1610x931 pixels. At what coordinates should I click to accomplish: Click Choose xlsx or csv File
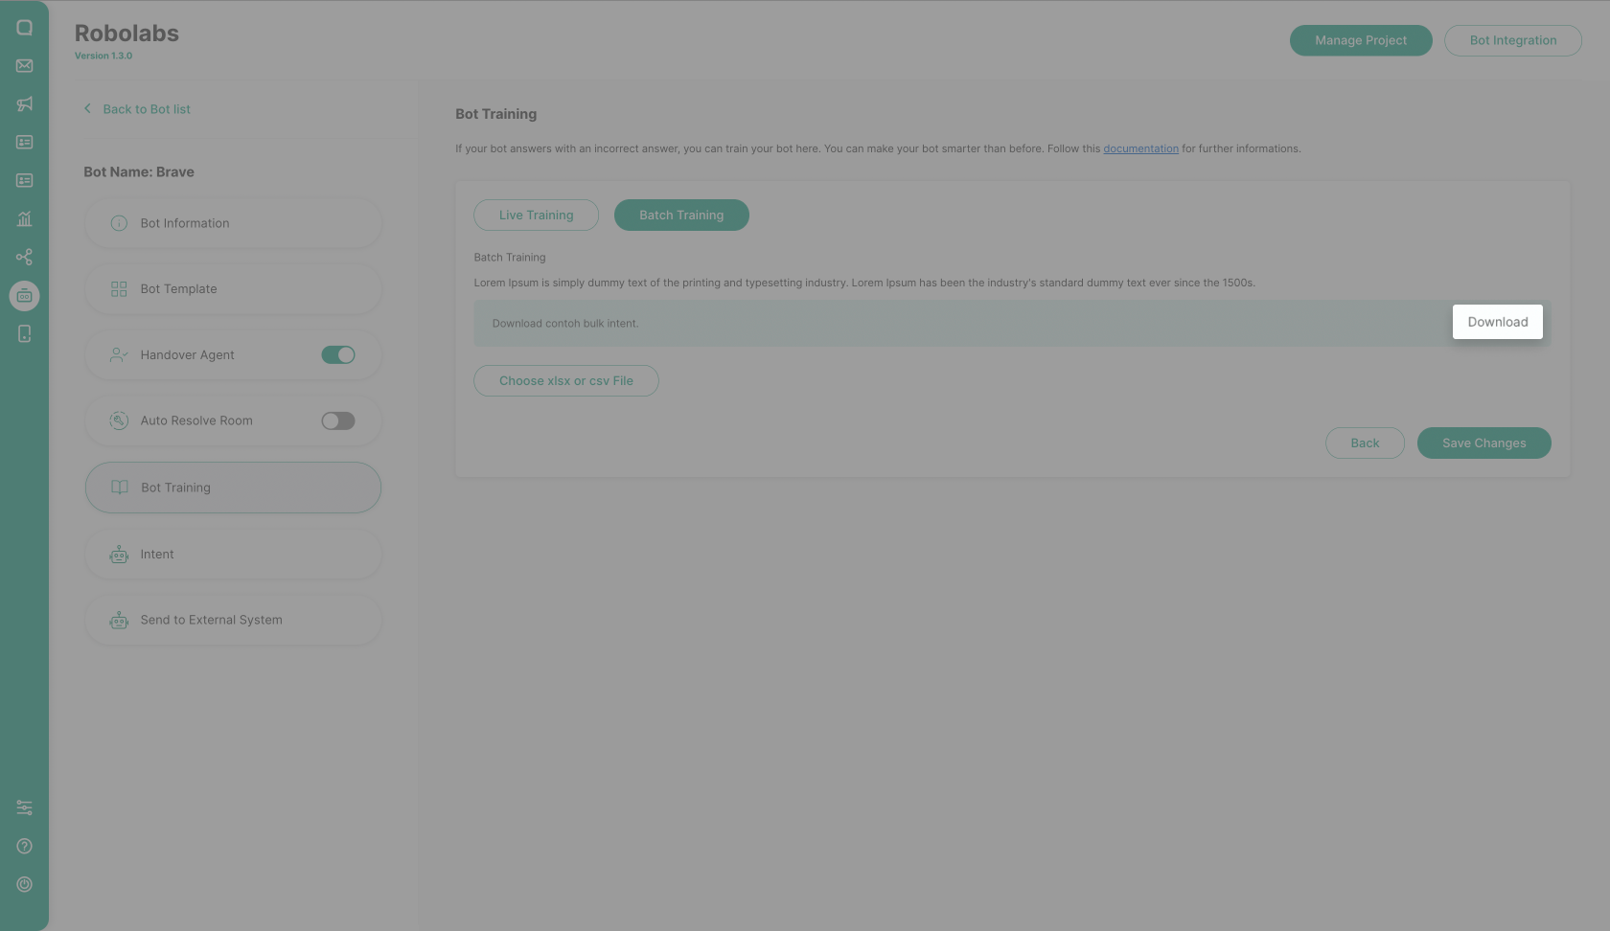click(x=565, y=380)
